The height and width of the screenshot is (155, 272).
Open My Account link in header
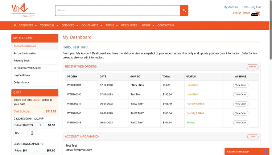pyautogui.click(x=231, y=7)
